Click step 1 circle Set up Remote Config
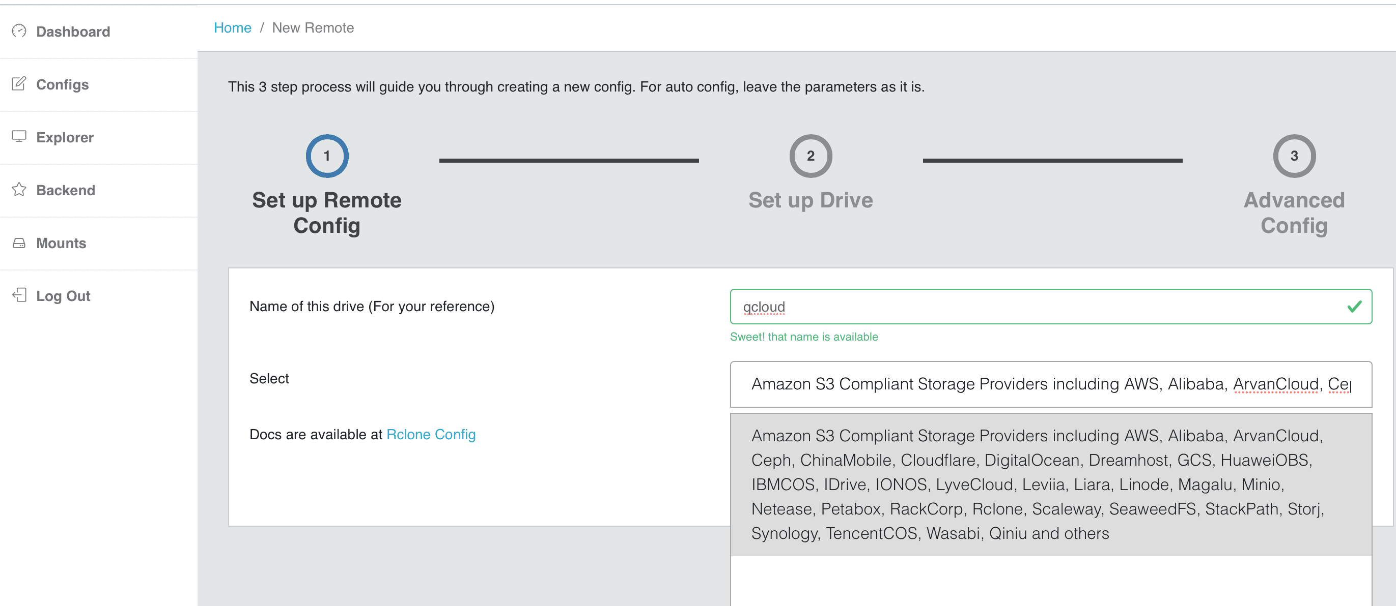 point(327,156)
